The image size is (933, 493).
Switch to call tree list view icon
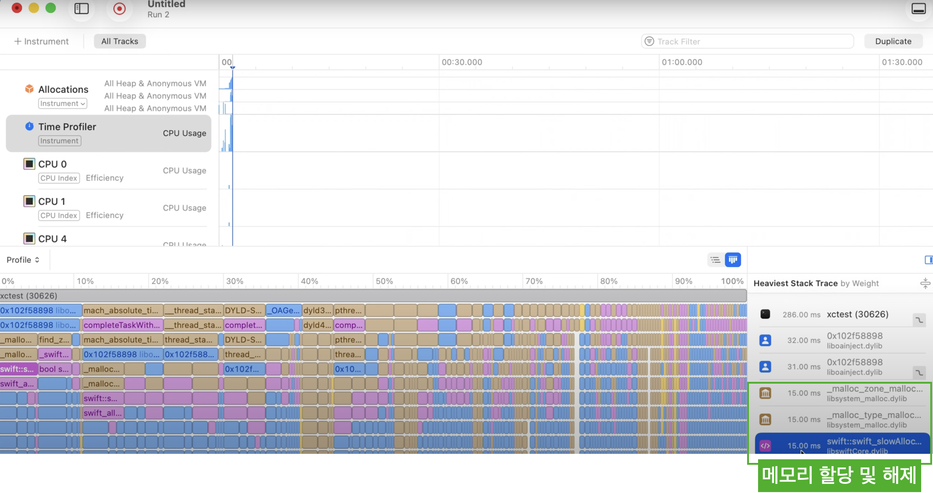pos(715,260)
